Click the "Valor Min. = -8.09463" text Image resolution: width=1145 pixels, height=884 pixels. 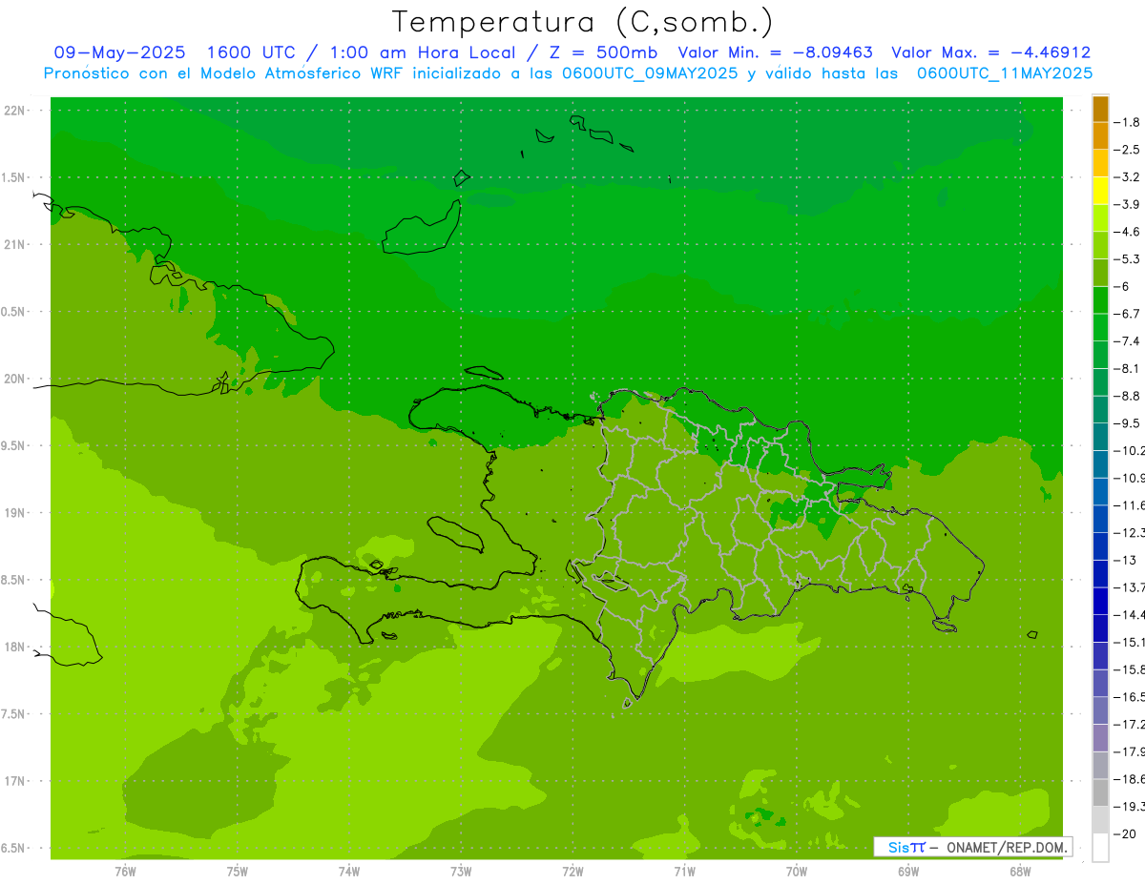(775, 52)
